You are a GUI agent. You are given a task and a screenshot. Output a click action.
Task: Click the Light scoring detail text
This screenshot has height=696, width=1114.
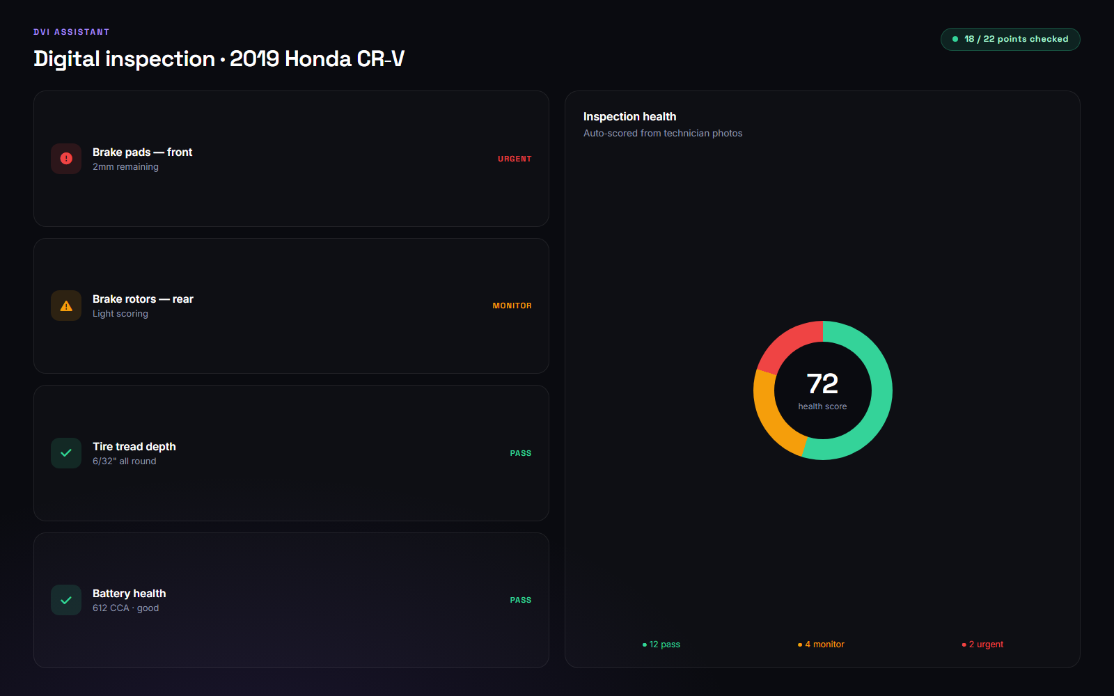[120, 314]
